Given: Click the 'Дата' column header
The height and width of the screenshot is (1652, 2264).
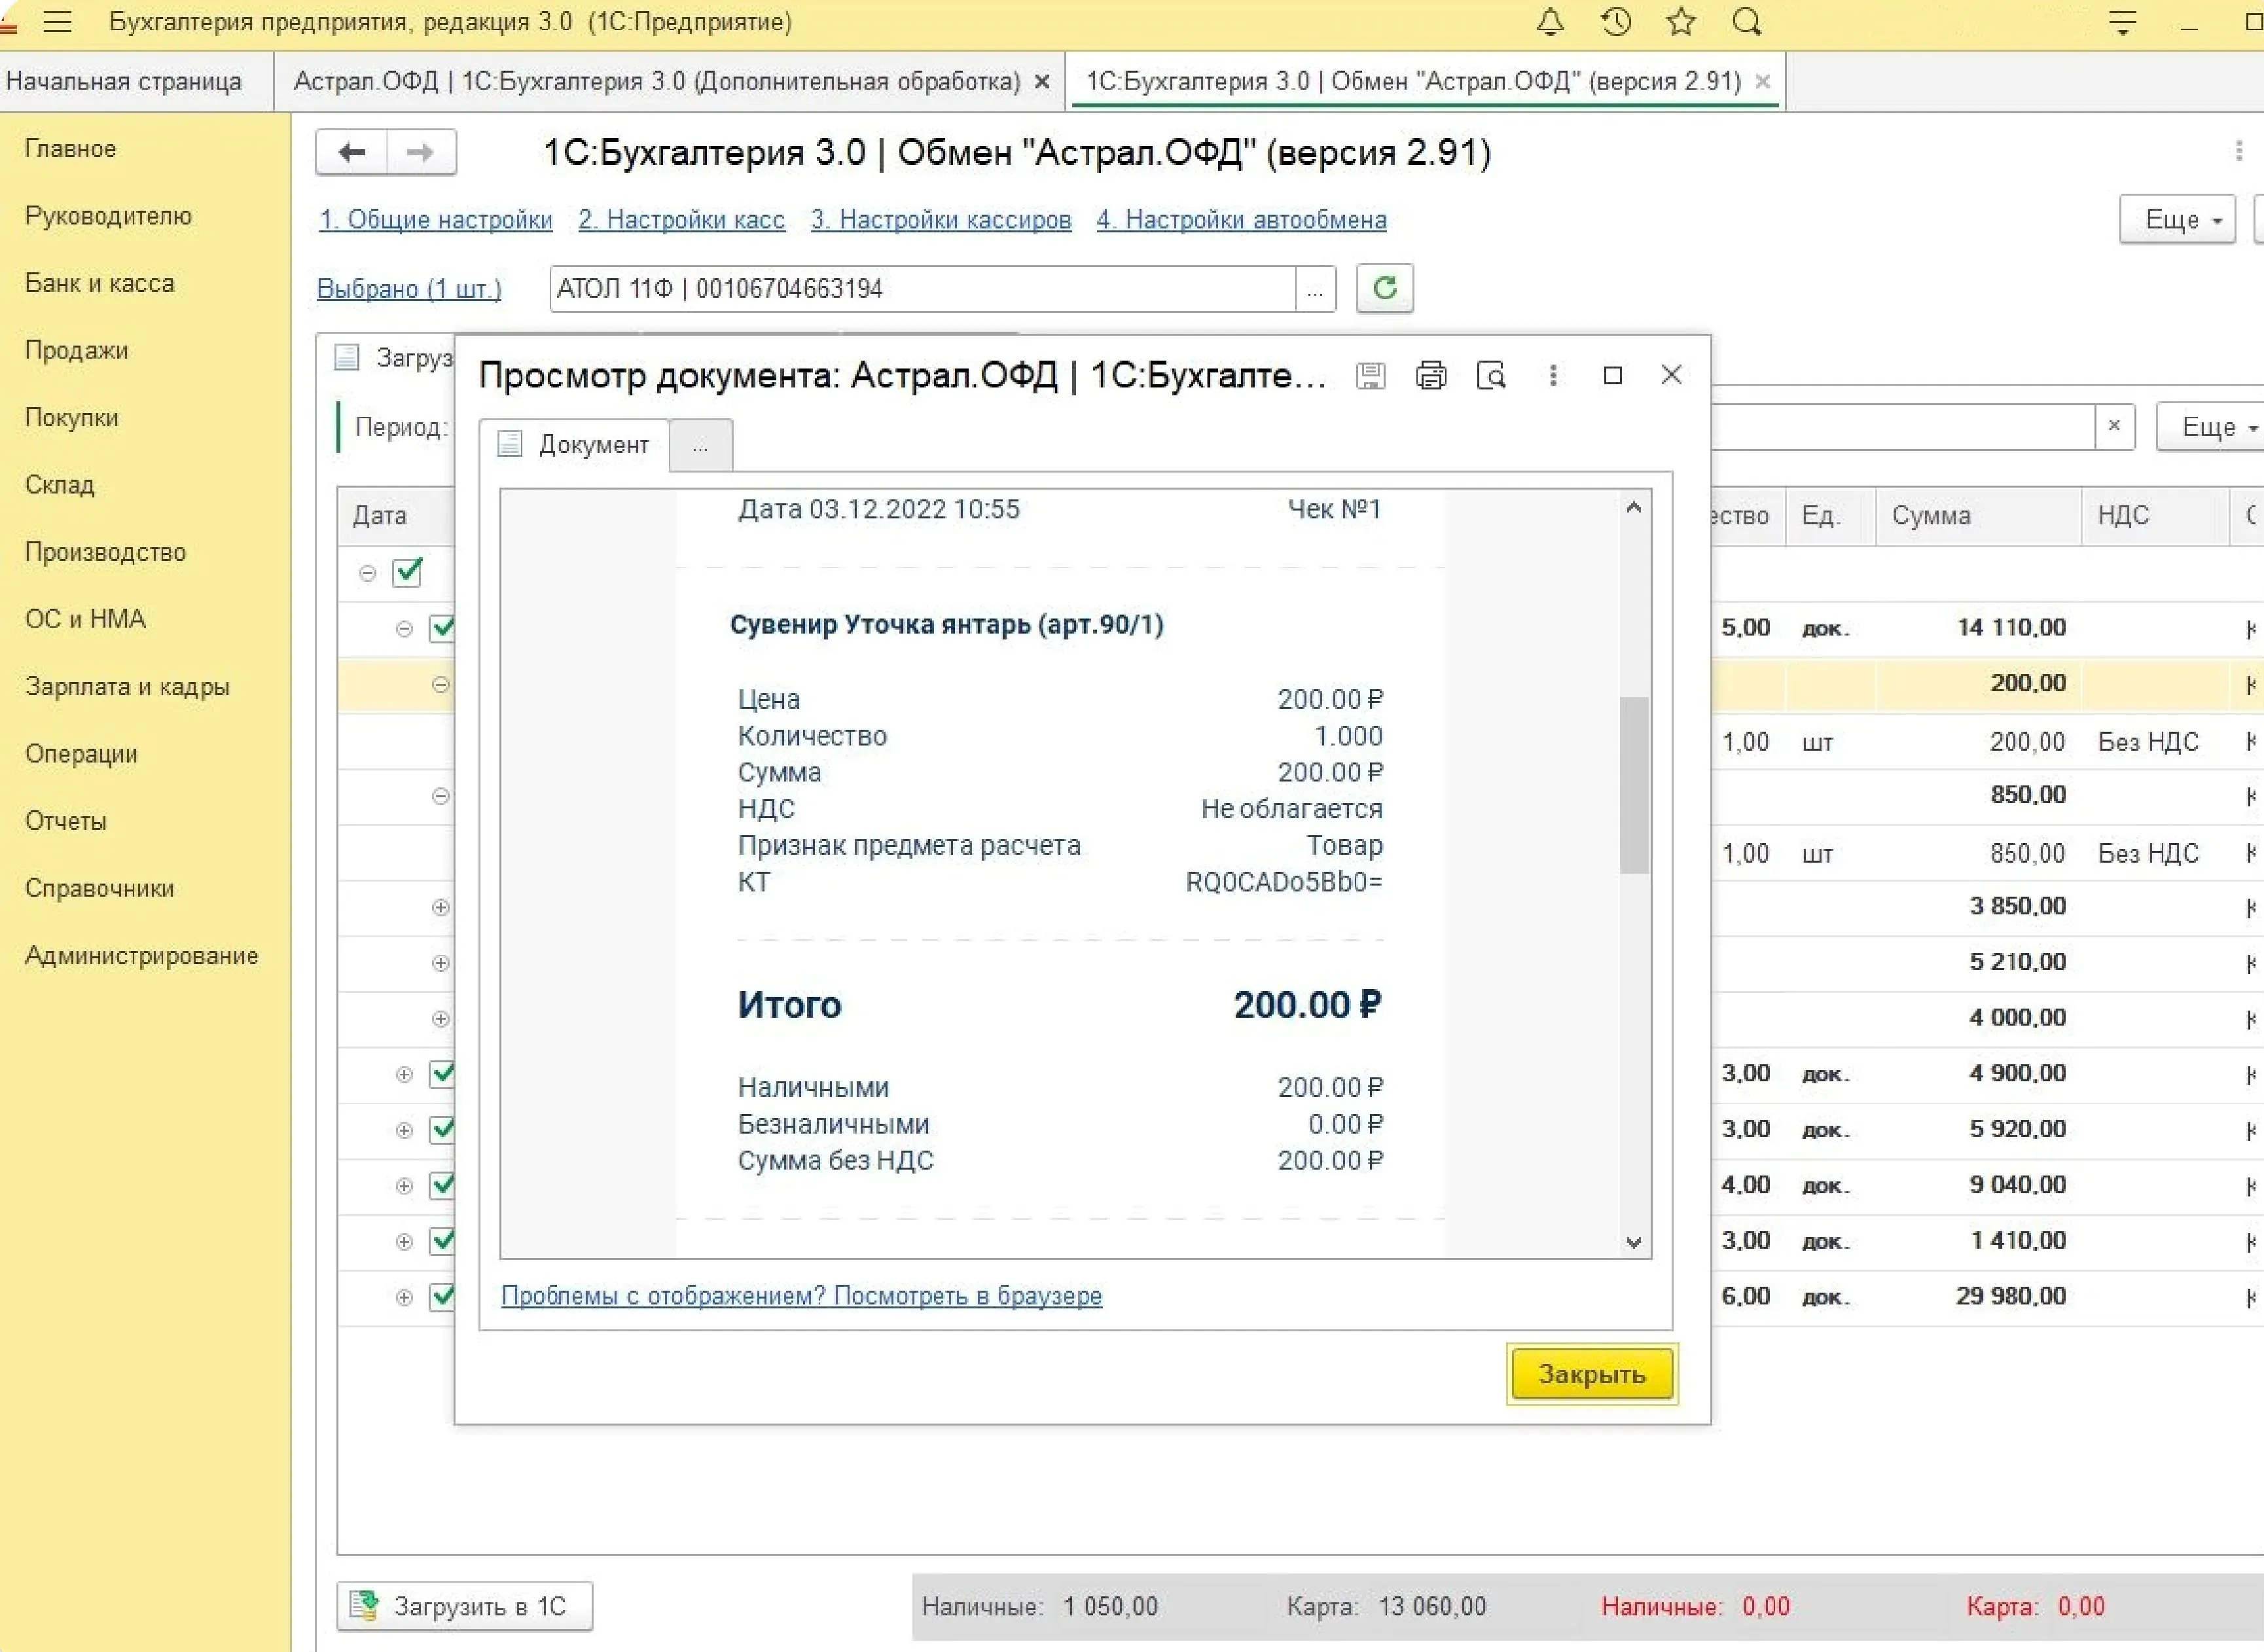Looking at the screenshot, I should pos(395,516).
